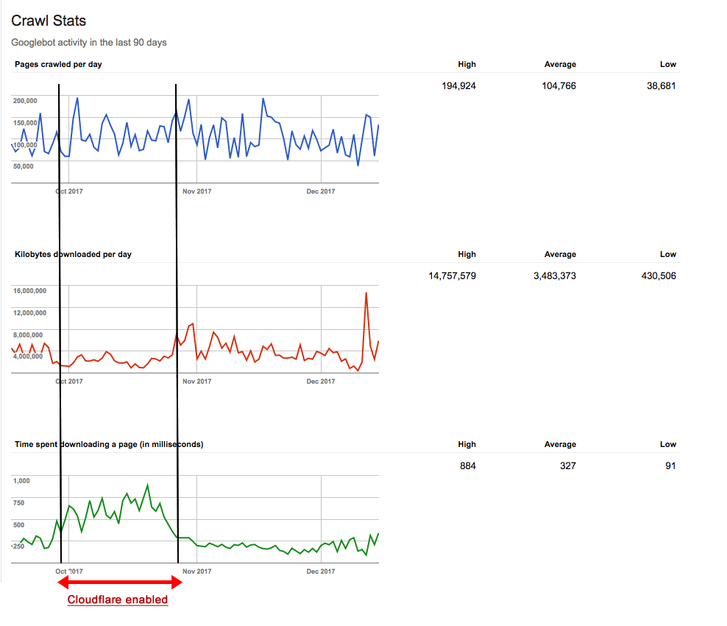
Task: Click Nov 2017 label under the red chart
Action: (x=197, y=381)
